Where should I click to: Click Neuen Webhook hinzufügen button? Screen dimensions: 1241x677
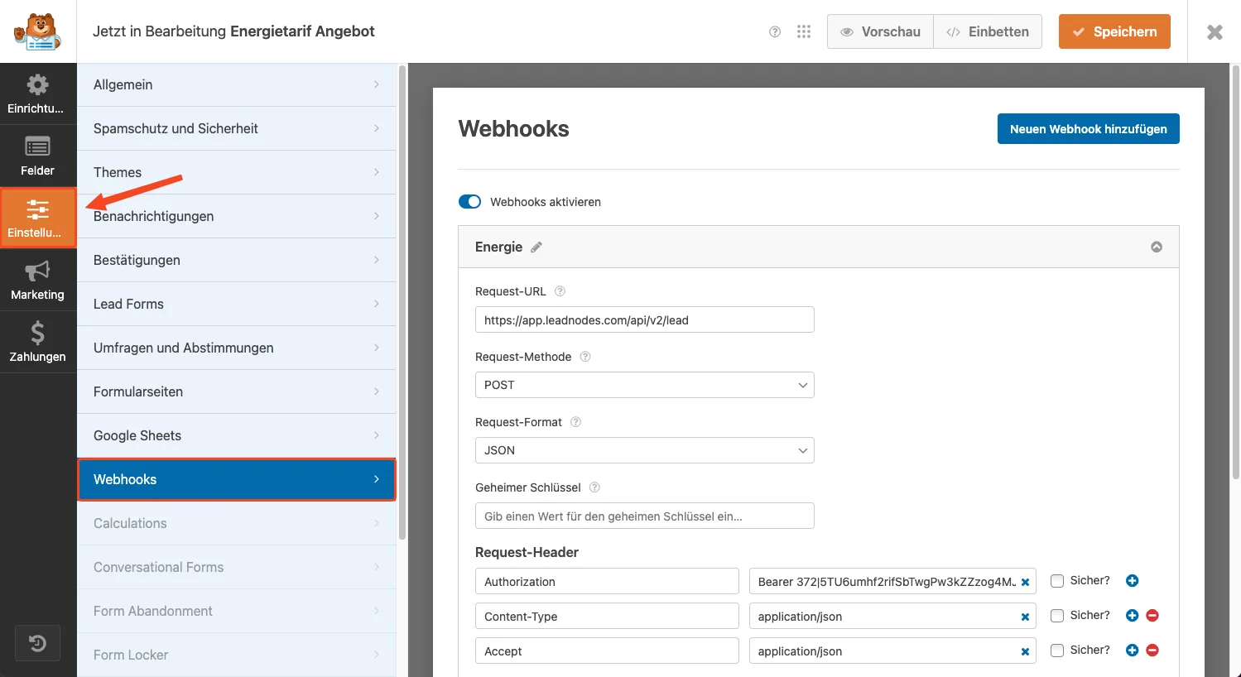coord(1089,129)
